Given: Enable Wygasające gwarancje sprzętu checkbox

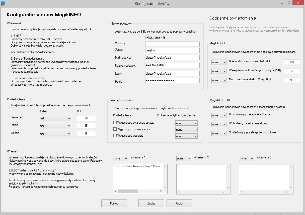Looking at the screenshot, I should pos(115,123).
